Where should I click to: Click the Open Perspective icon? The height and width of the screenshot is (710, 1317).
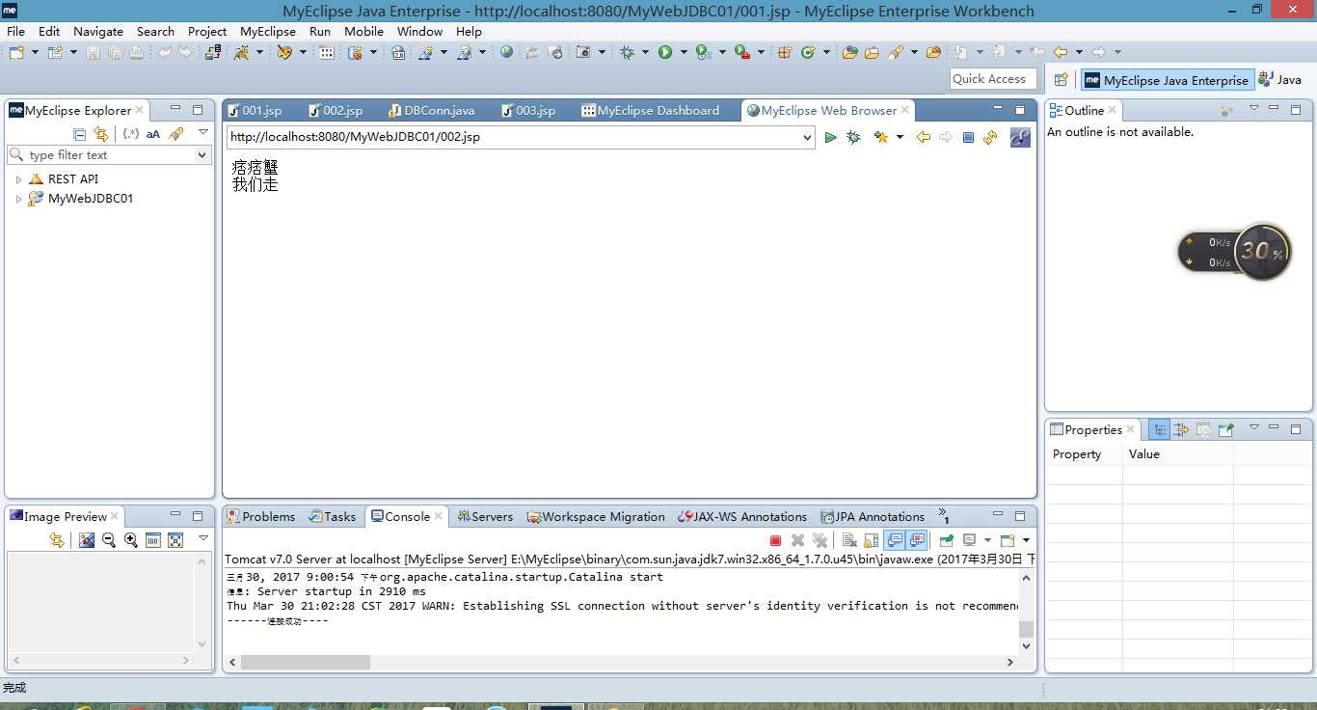1061,80
